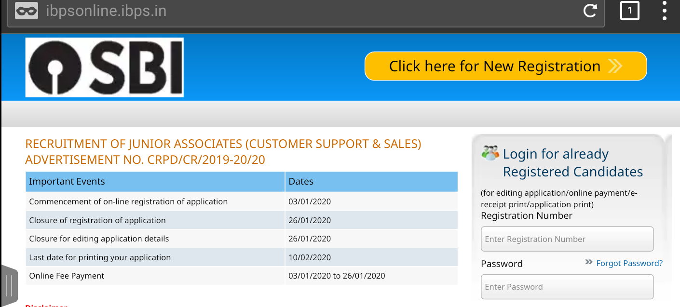Viewport: 680px width, 307px height.
Task: Open the Forgot Password? link
Action: (629, 263)
